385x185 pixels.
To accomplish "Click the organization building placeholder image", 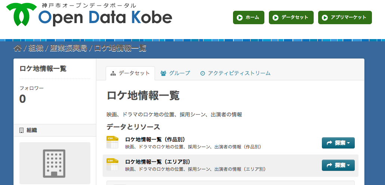I will coord(55,163).
